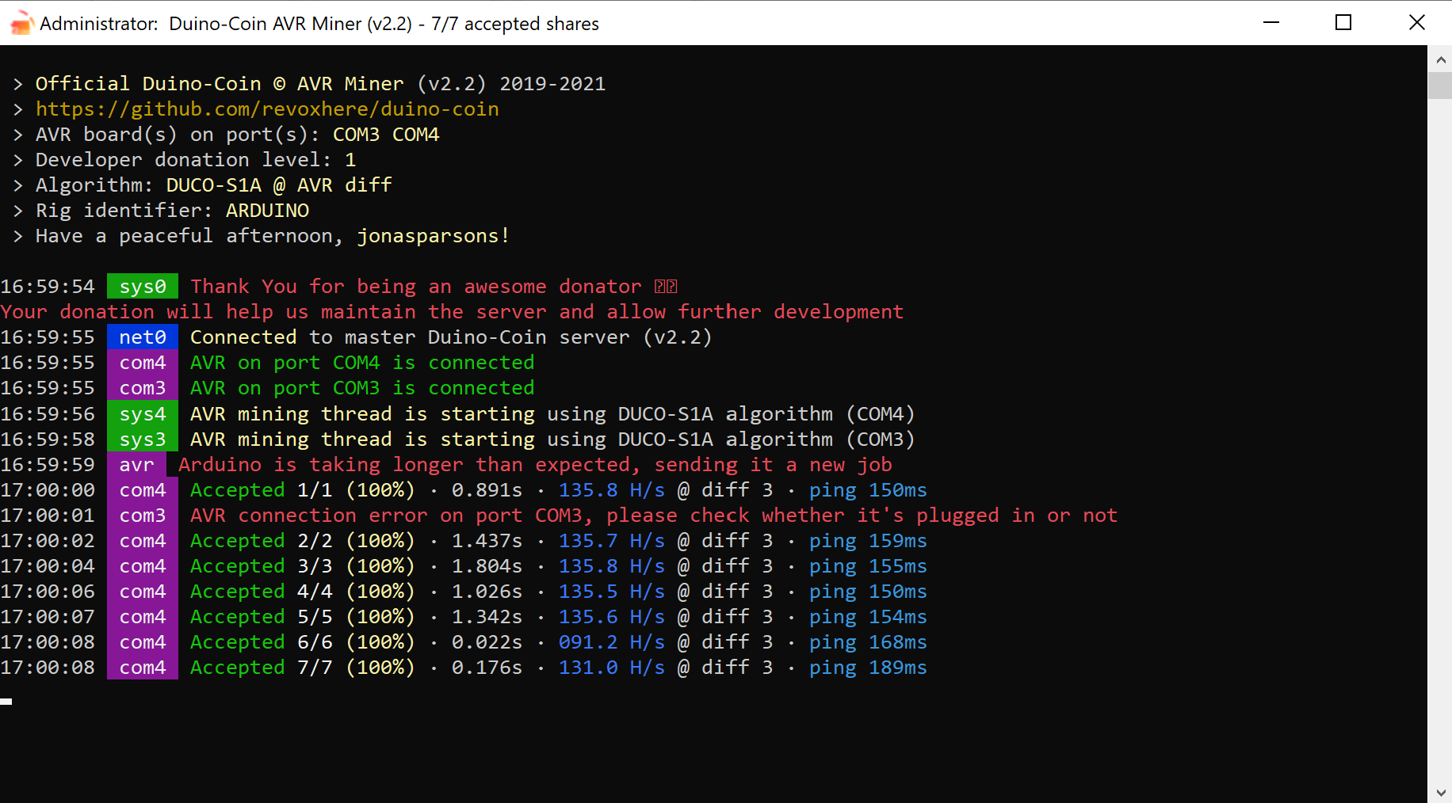Click 'Accepted 5/5 (100%)' share entry
Image resolution: width=1452 pixels, height=803 pixels.
(x=303, y=617)
